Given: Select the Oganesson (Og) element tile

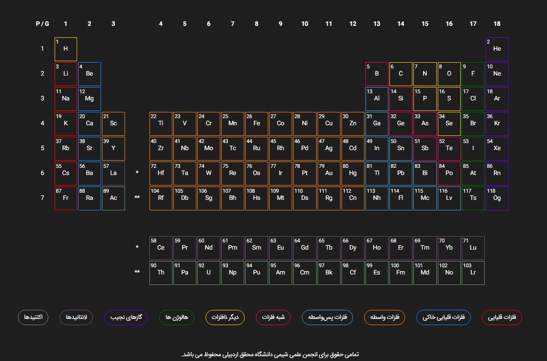Looking at the screenshot, I should [497, 198].
